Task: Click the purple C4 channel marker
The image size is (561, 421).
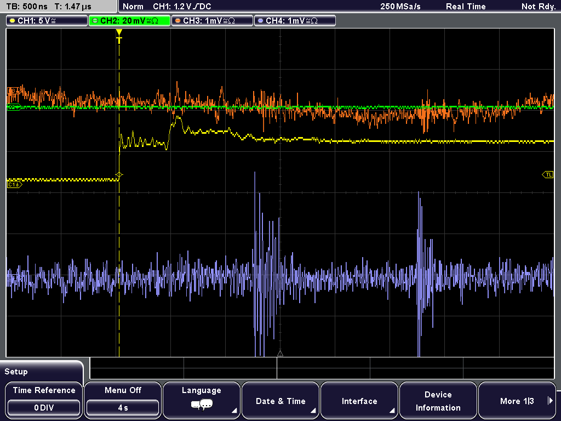Action: (x=13, y=277)
